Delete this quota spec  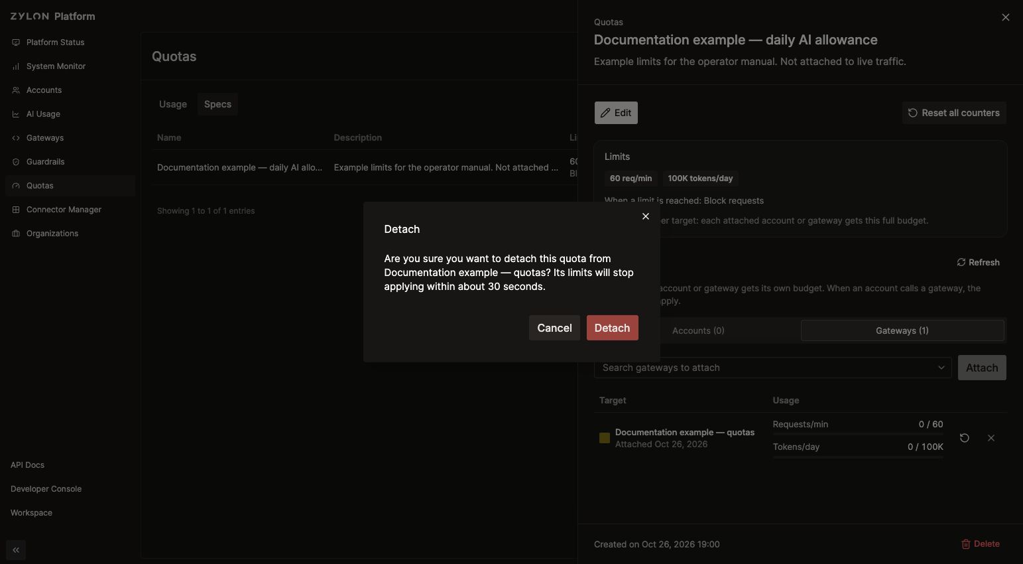point(981,544)
